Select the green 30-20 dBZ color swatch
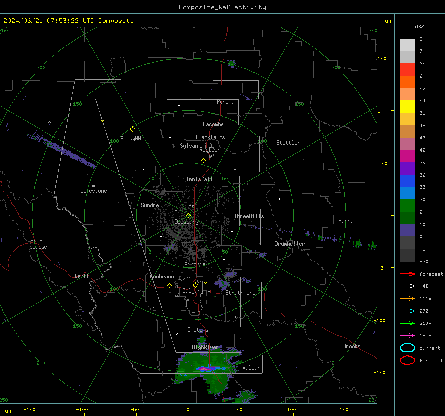This screenshot has height=416, width=445. (407, 206)
